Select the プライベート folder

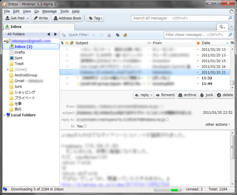point(25,98)
